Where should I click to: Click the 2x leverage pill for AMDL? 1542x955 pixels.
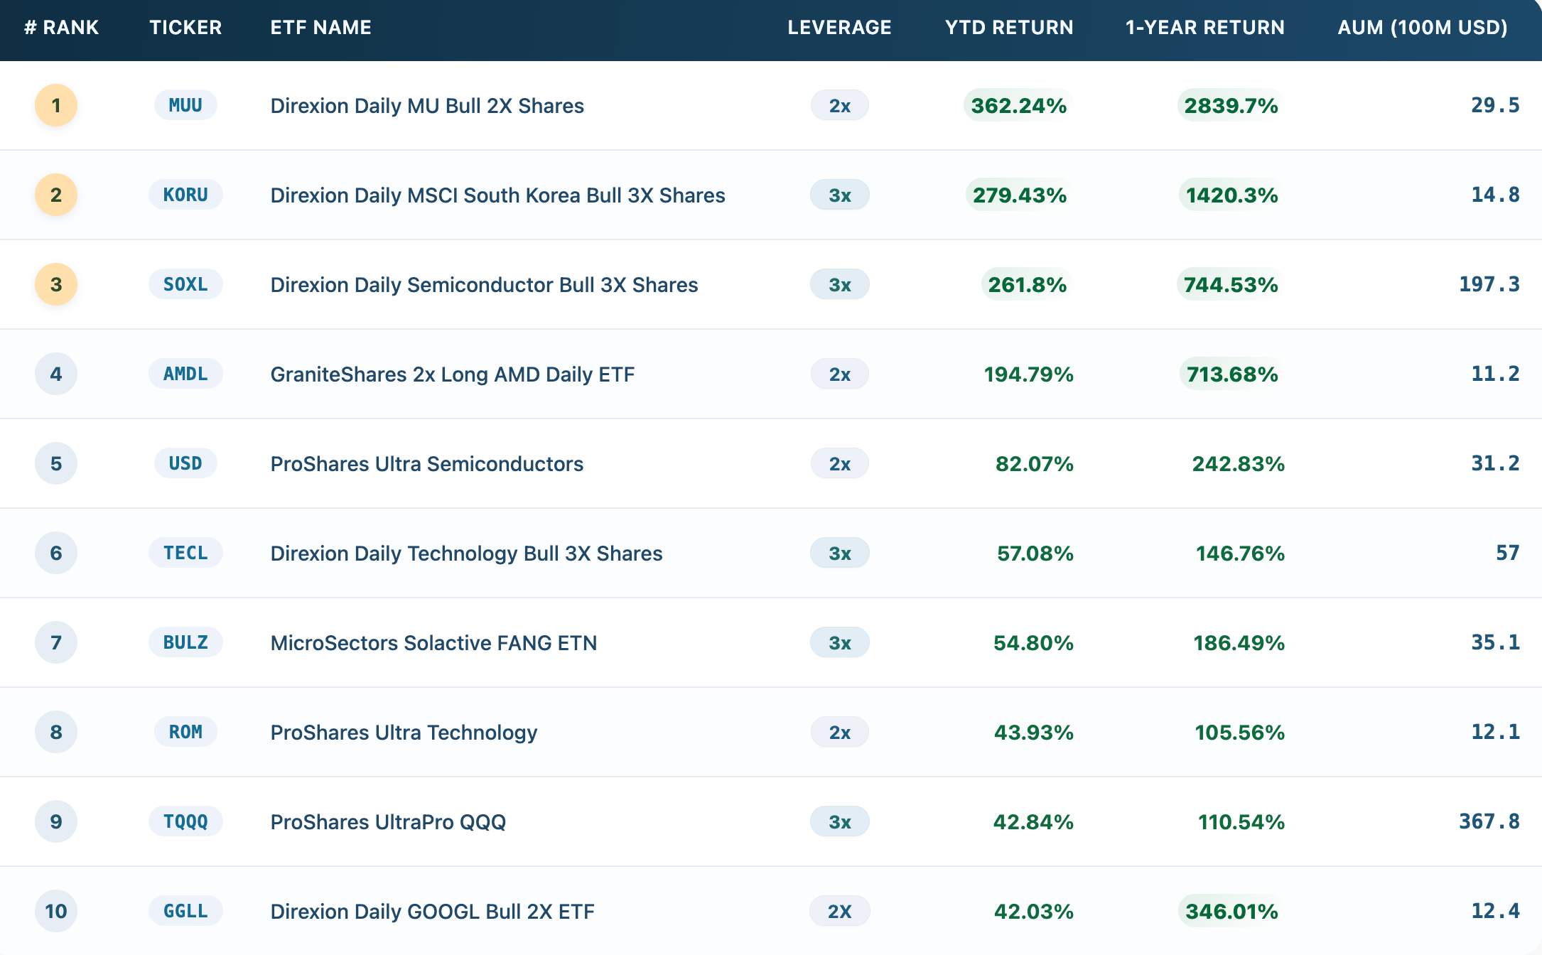tap(839, 374)
